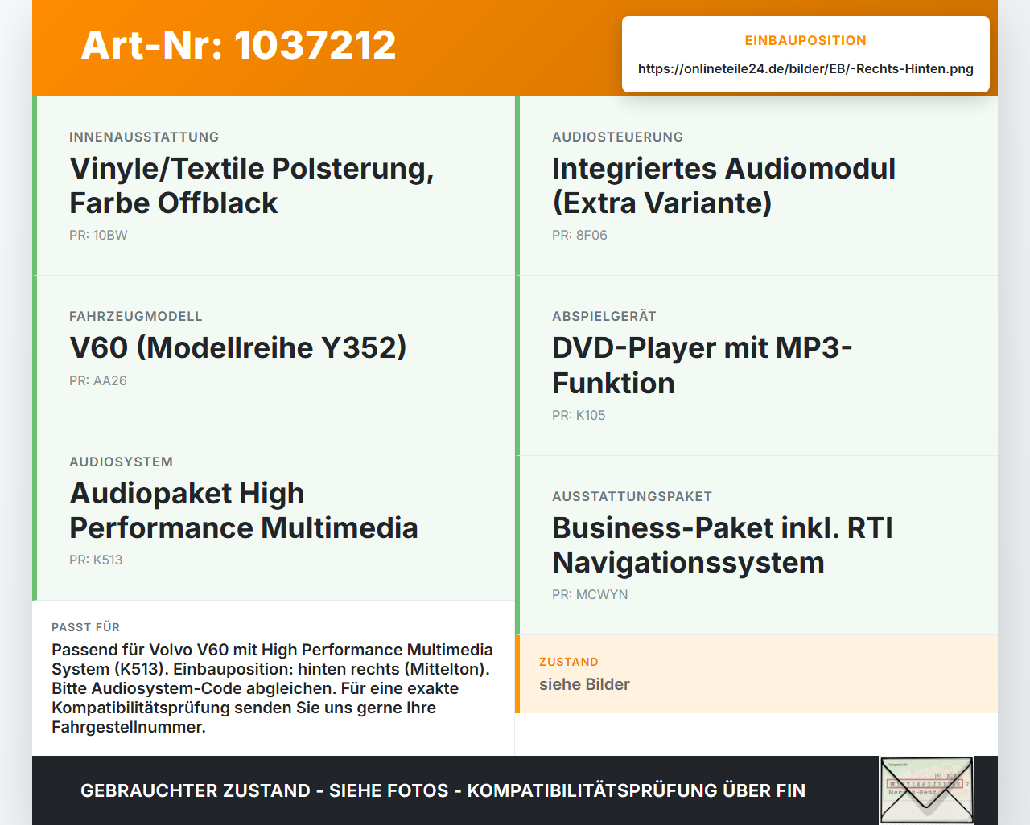Open the Vinyle/Textile Polsterung card

(274, 186)
